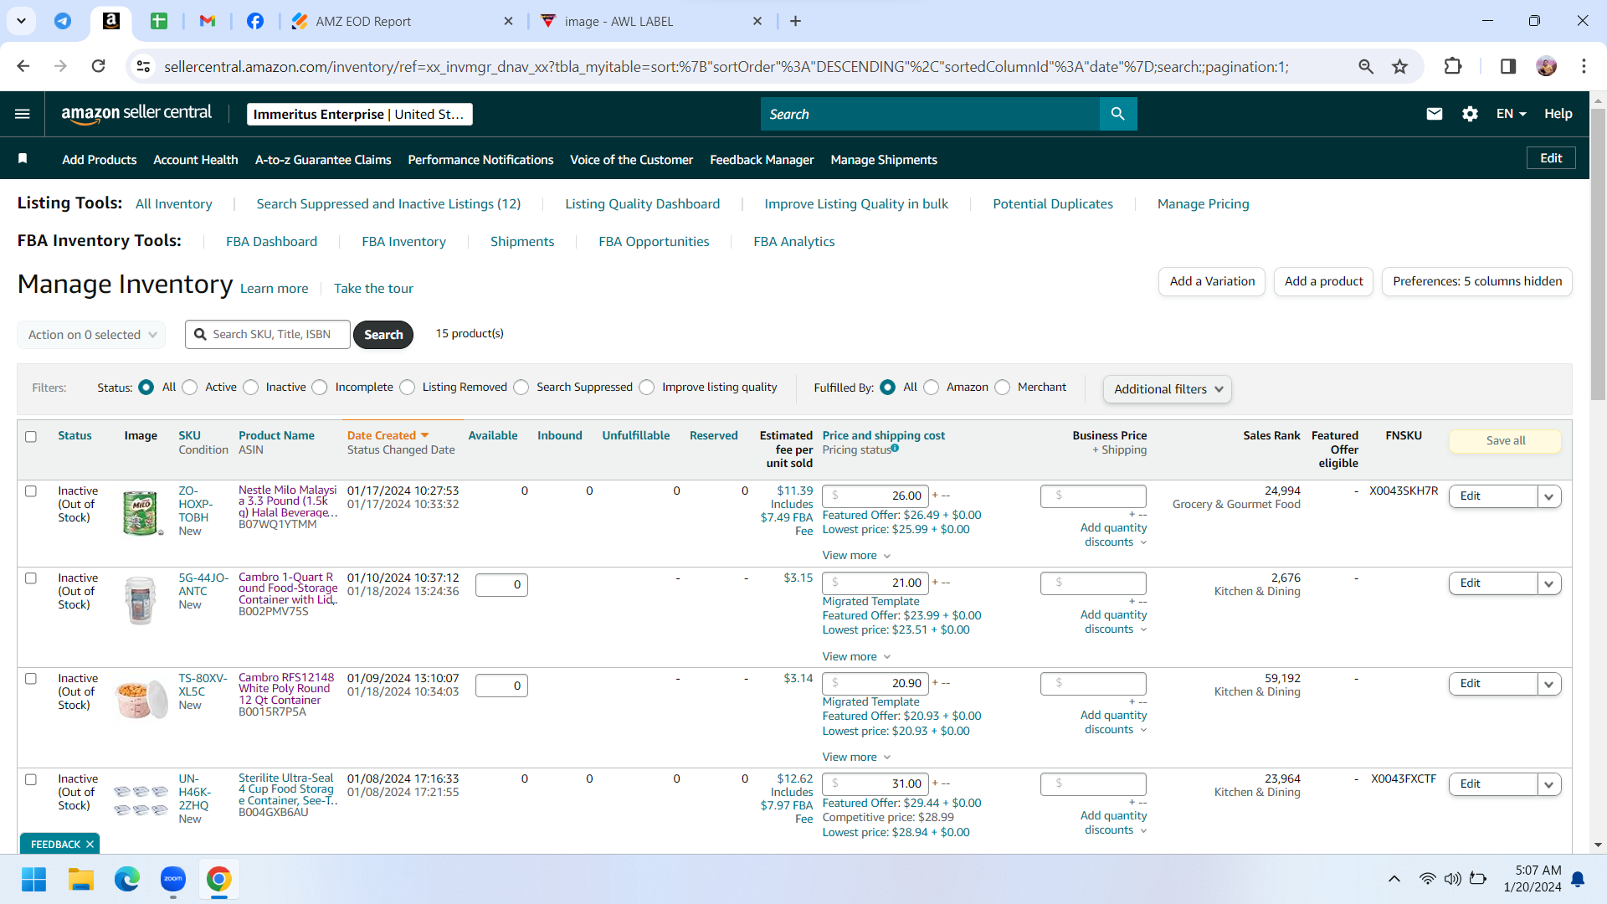Toggle the browser side panel icon

(x=1508, y=66)
